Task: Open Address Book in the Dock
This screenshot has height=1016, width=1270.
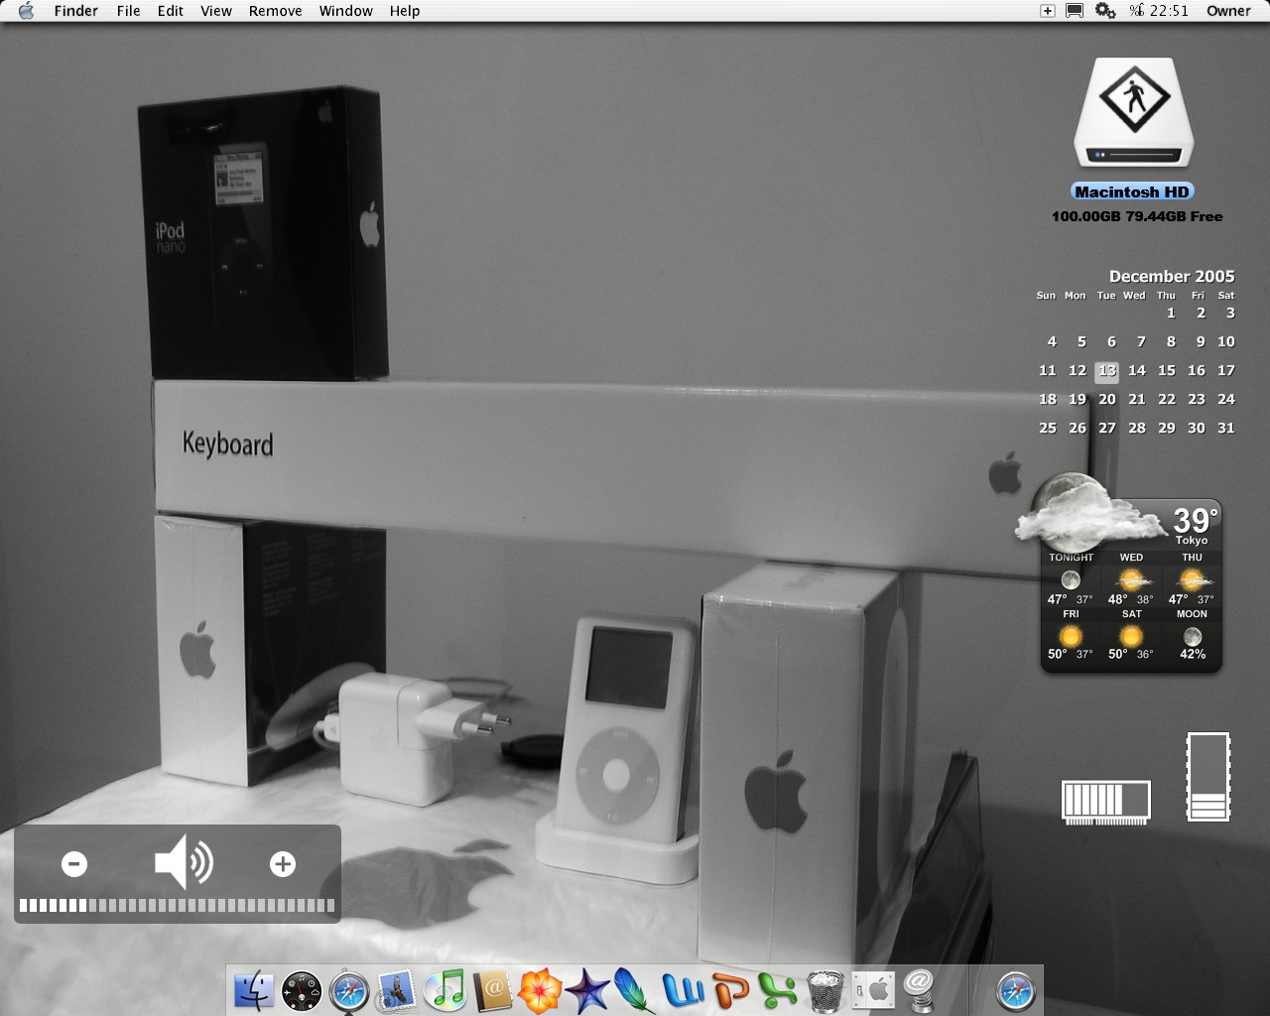Action: coord(492,990)
